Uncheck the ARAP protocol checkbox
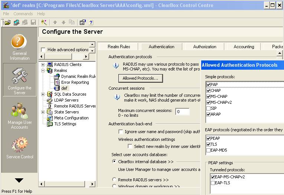284x195 pixels. click(x=208, y=114)
